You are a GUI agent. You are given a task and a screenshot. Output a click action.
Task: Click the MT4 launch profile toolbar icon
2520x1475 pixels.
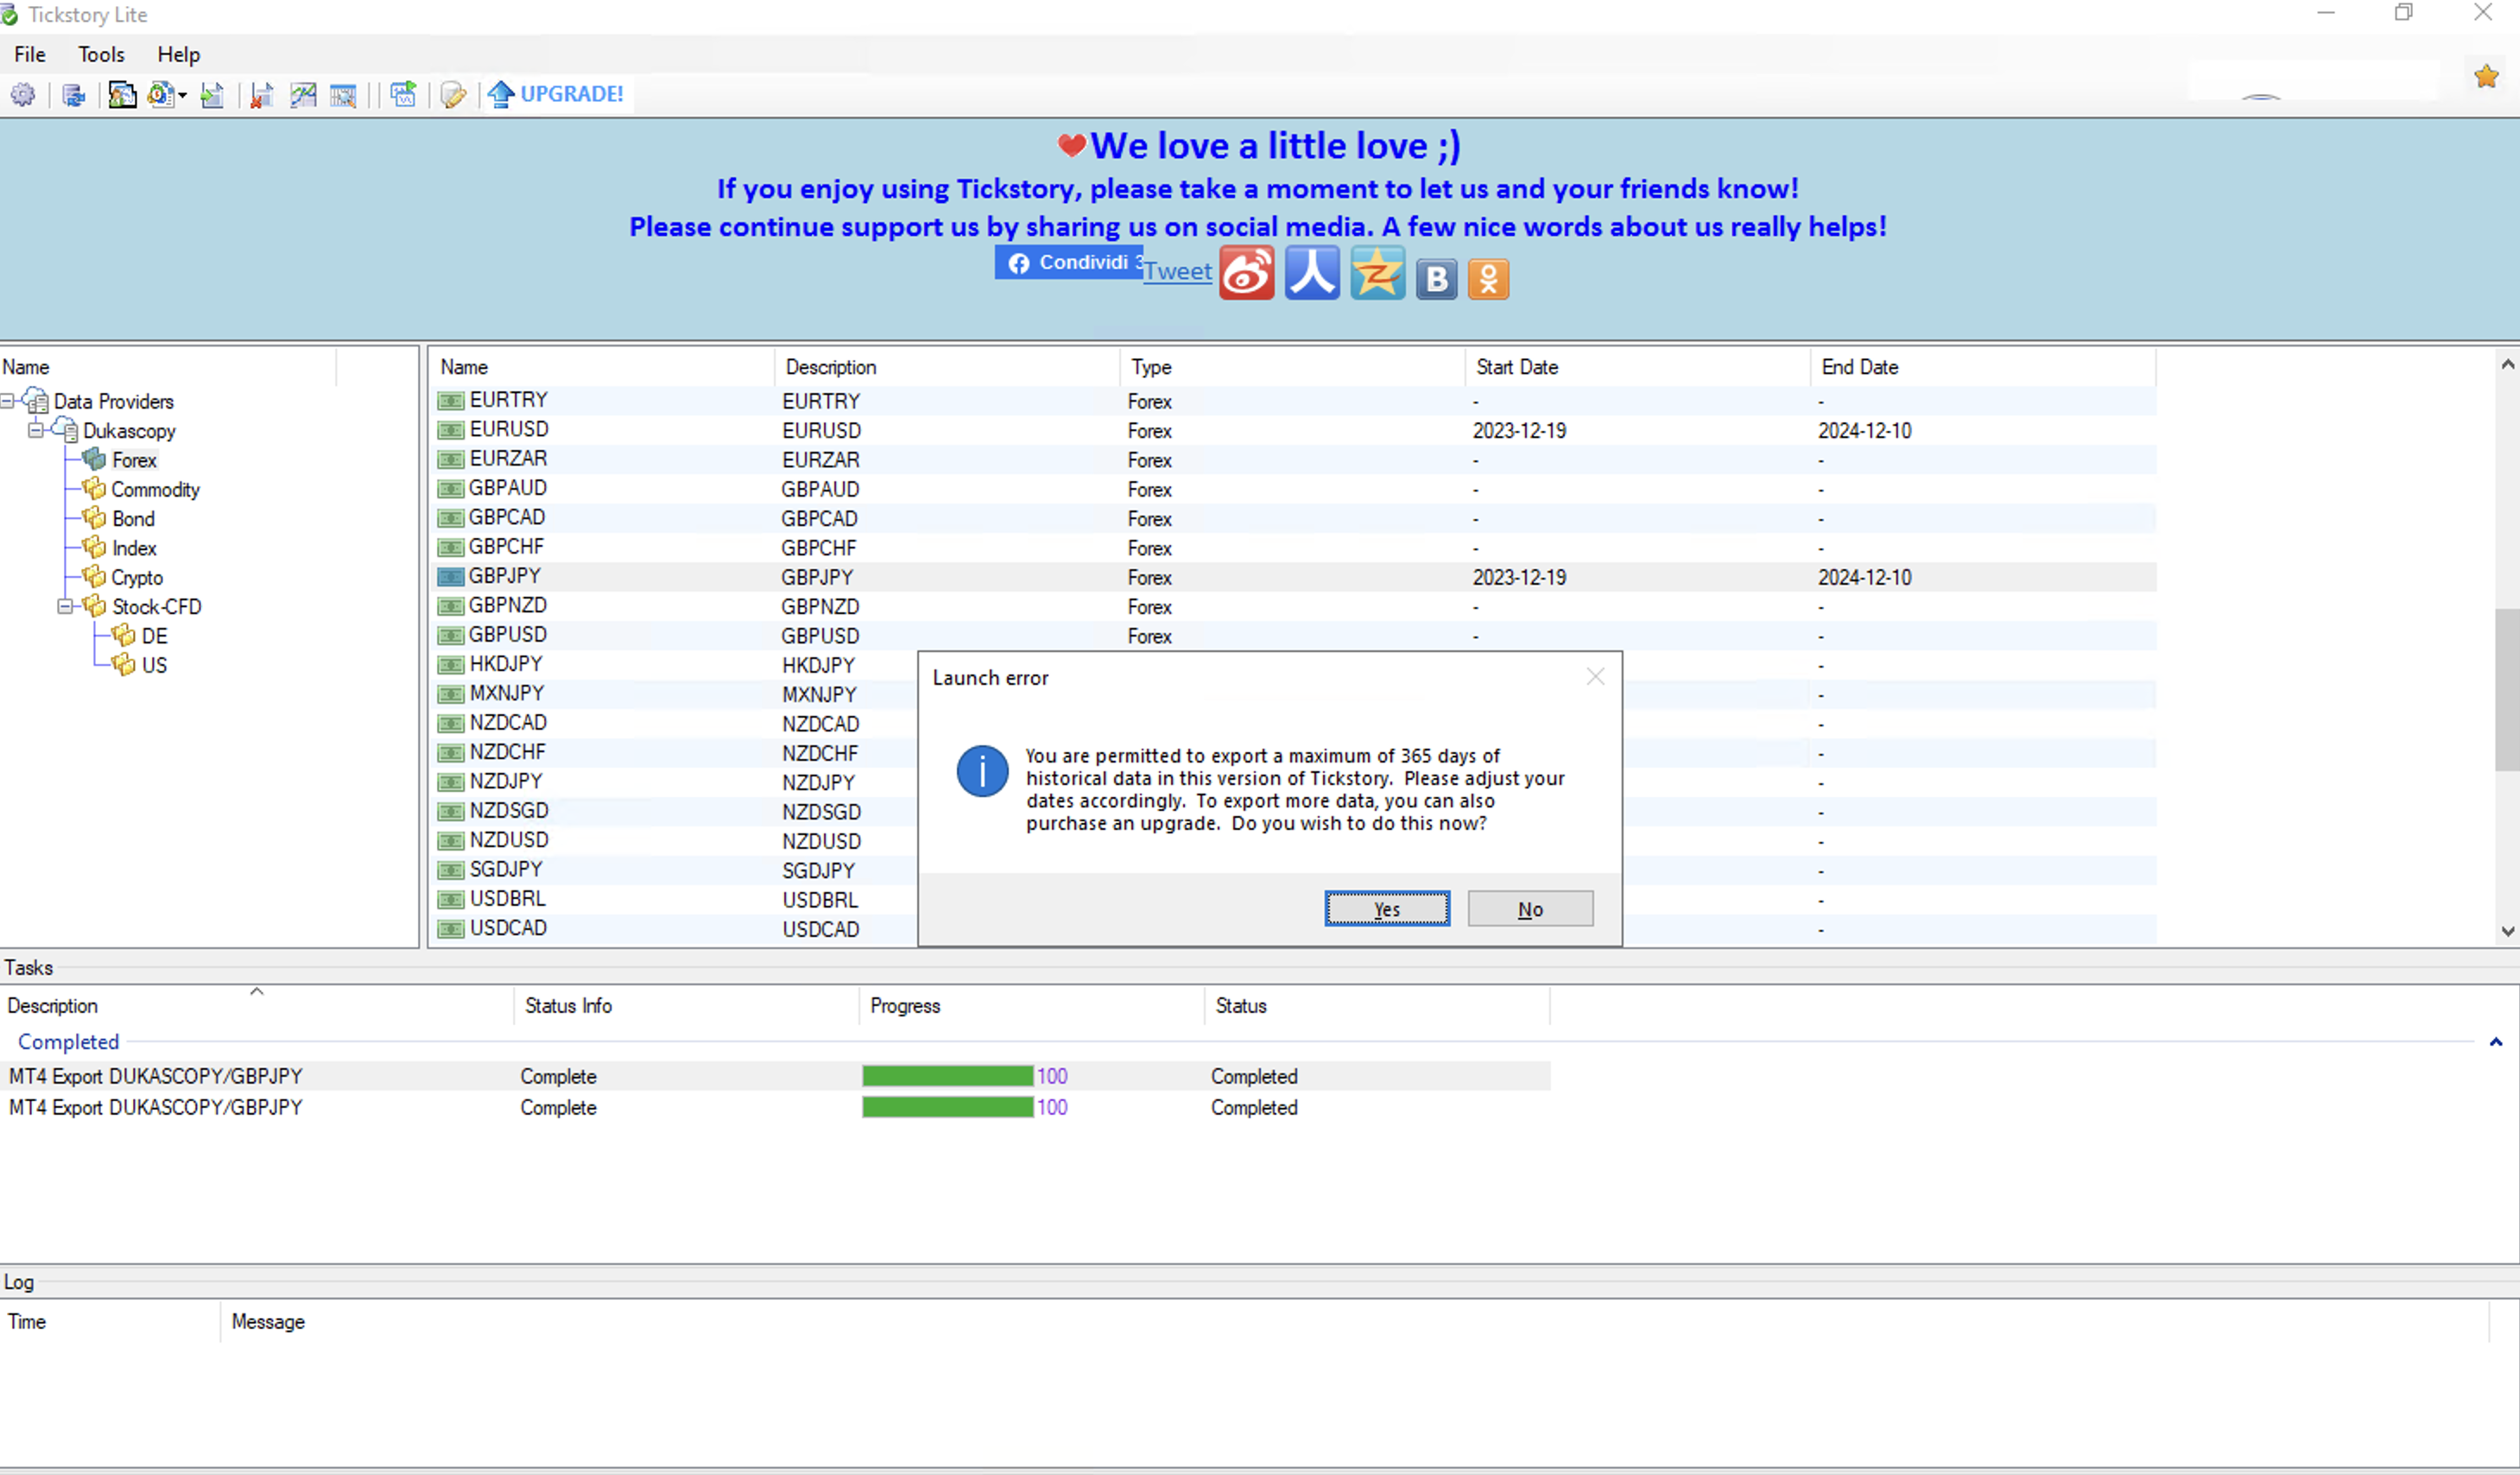122,95
